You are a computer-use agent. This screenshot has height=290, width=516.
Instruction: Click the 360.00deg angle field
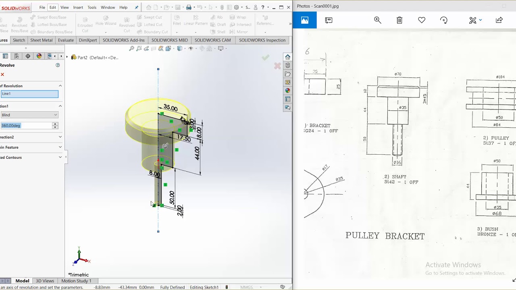click(27, 126)
